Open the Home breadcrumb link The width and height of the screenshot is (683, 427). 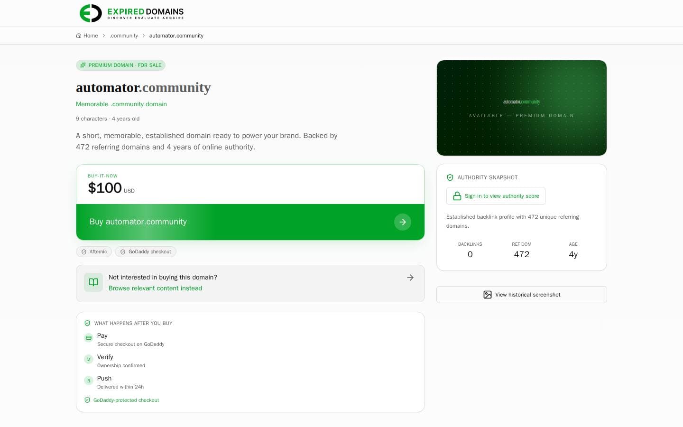tap(87, 36)
